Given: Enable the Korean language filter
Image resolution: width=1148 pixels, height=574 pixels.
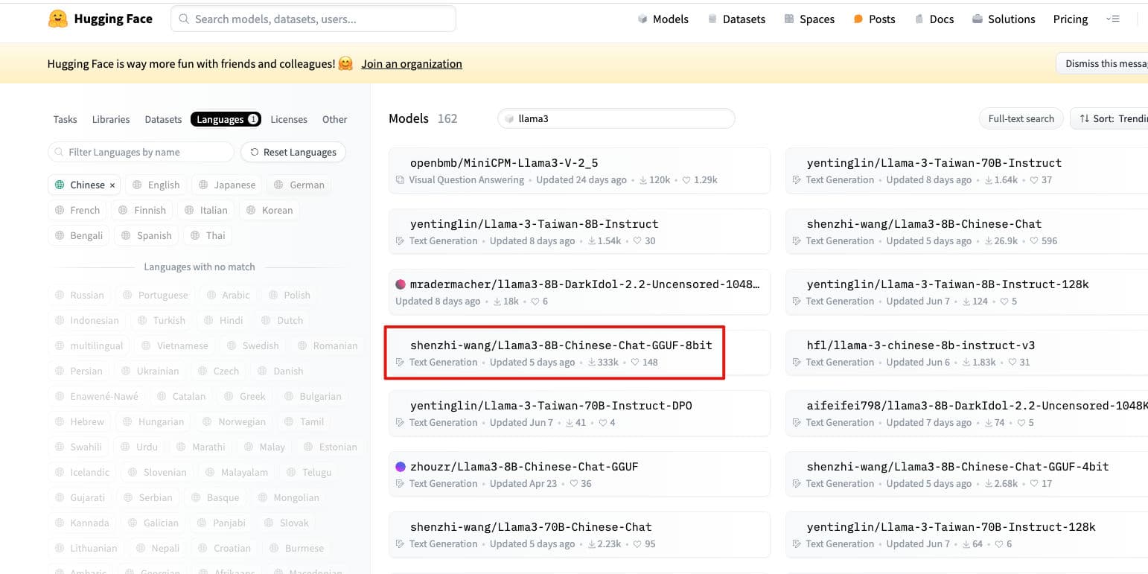Looking at the screenshot, I should [270, 211].
